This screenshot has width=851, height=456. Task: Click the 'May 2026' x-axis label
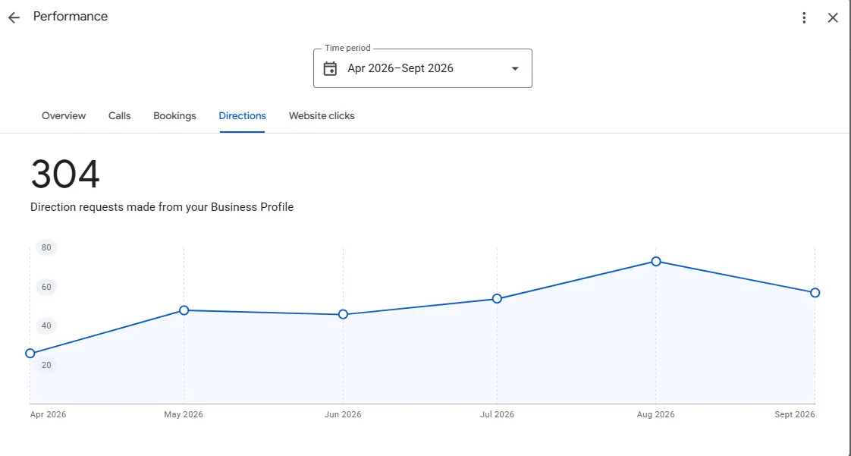point(184,414)
